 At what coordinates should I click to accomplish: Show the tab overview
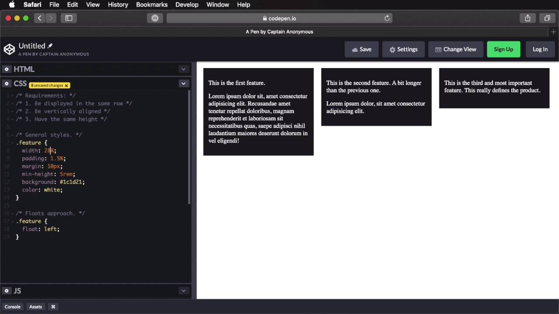(x=547, y=18)
